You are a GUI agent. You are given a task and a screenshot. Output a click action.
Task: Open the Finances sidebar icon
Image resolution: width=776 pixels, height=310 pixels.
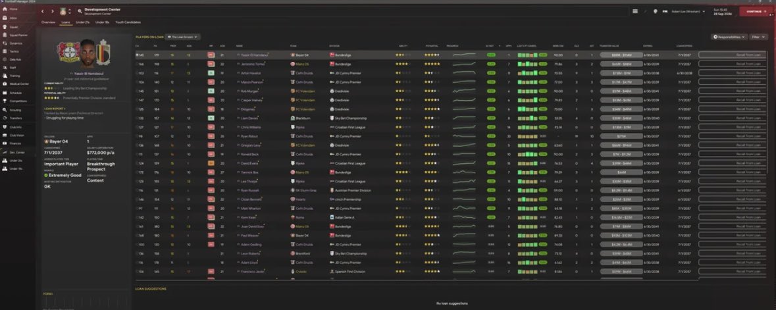click(x=5, y=143)
